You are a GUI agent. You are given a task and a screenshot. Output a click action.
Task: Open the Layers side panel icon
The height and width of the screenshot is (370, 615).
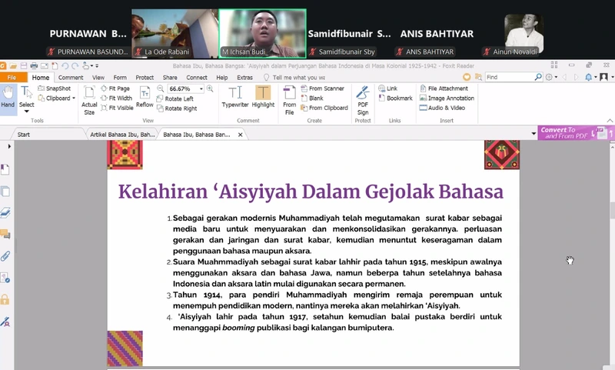[x=5, y=212]
